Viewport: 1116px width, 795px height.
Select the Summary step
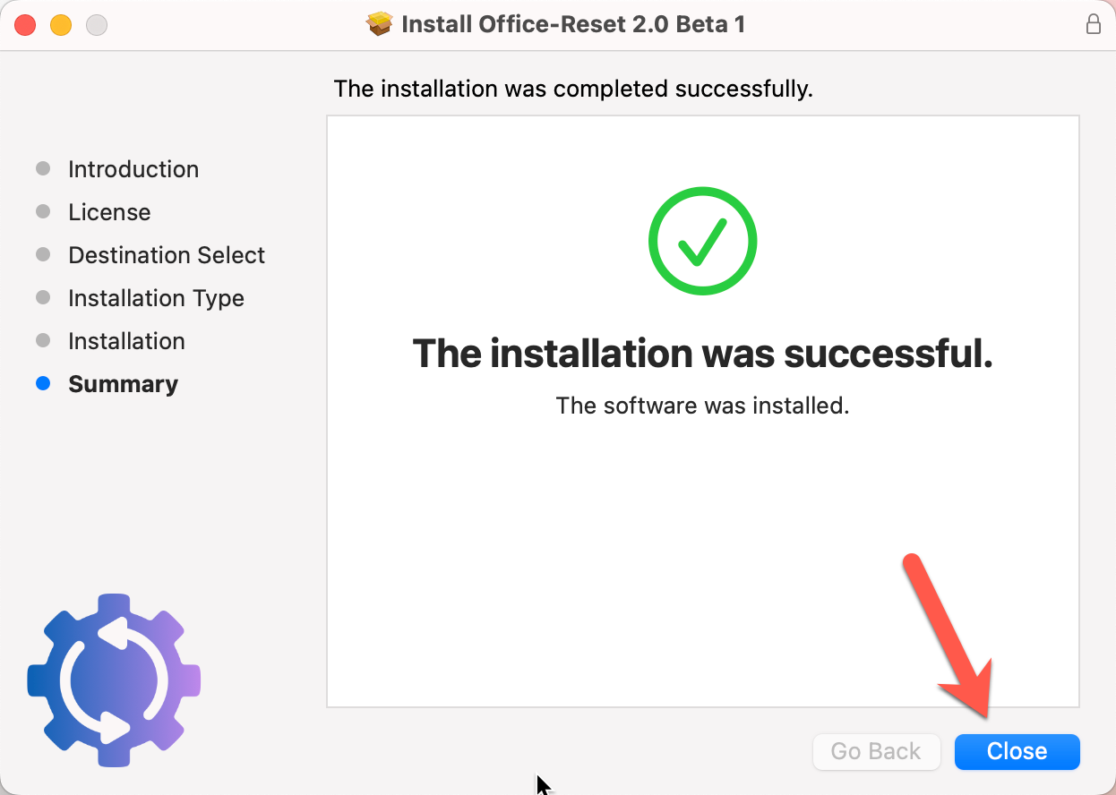coord(123,384)
